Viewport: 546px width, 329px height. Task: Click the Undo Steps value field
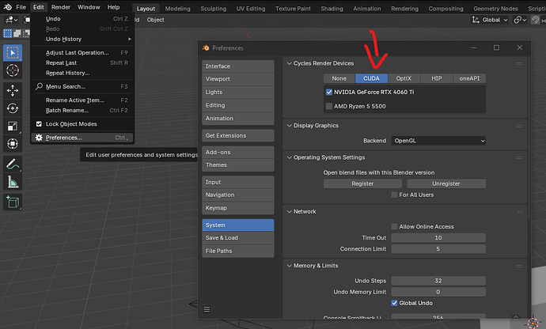[x=438, y=281]
